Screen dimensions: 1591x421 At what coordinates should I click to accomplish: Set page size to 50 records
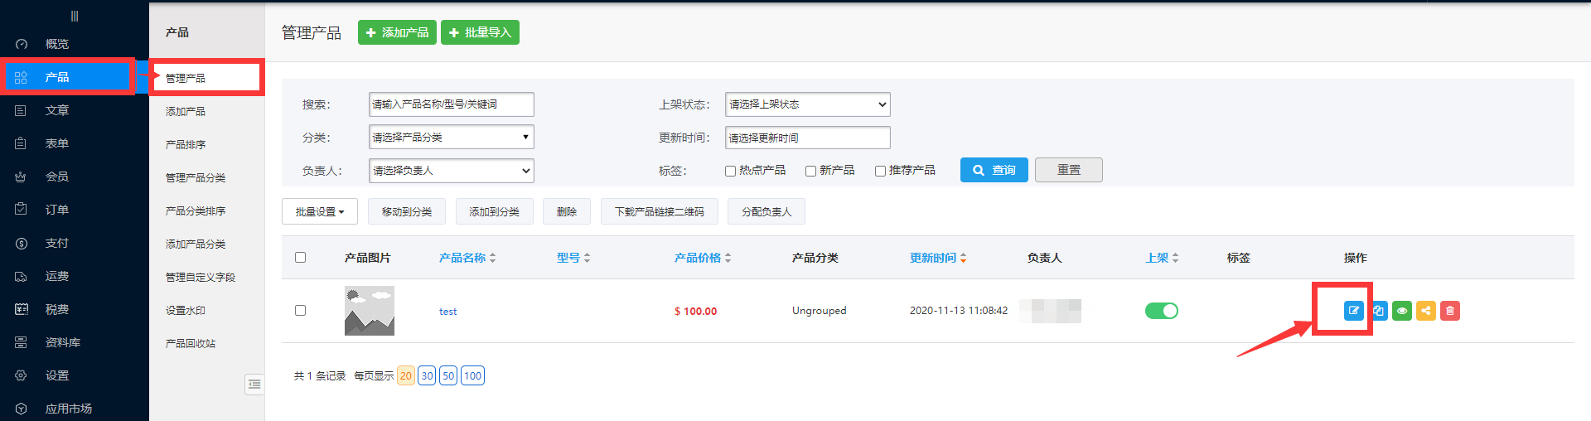(x=448, y=375)
